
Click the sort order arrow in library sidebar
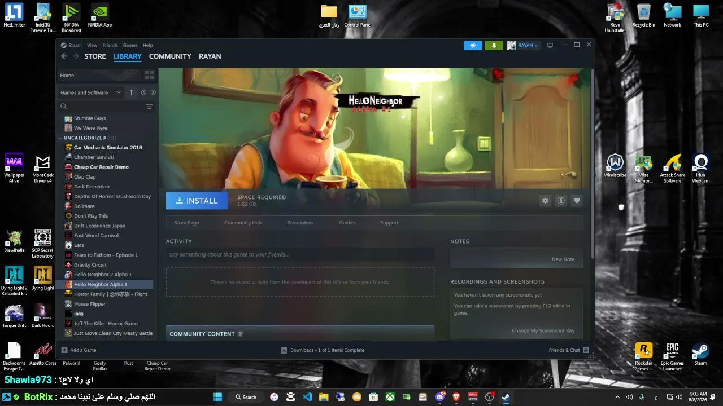tap(132, 92)
